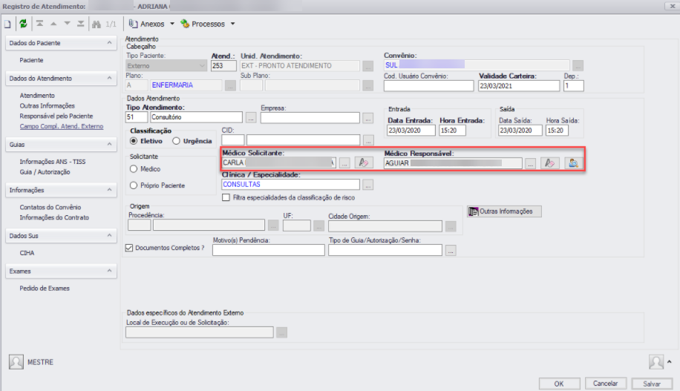Click lookup button beside Sub Plano

367,86
